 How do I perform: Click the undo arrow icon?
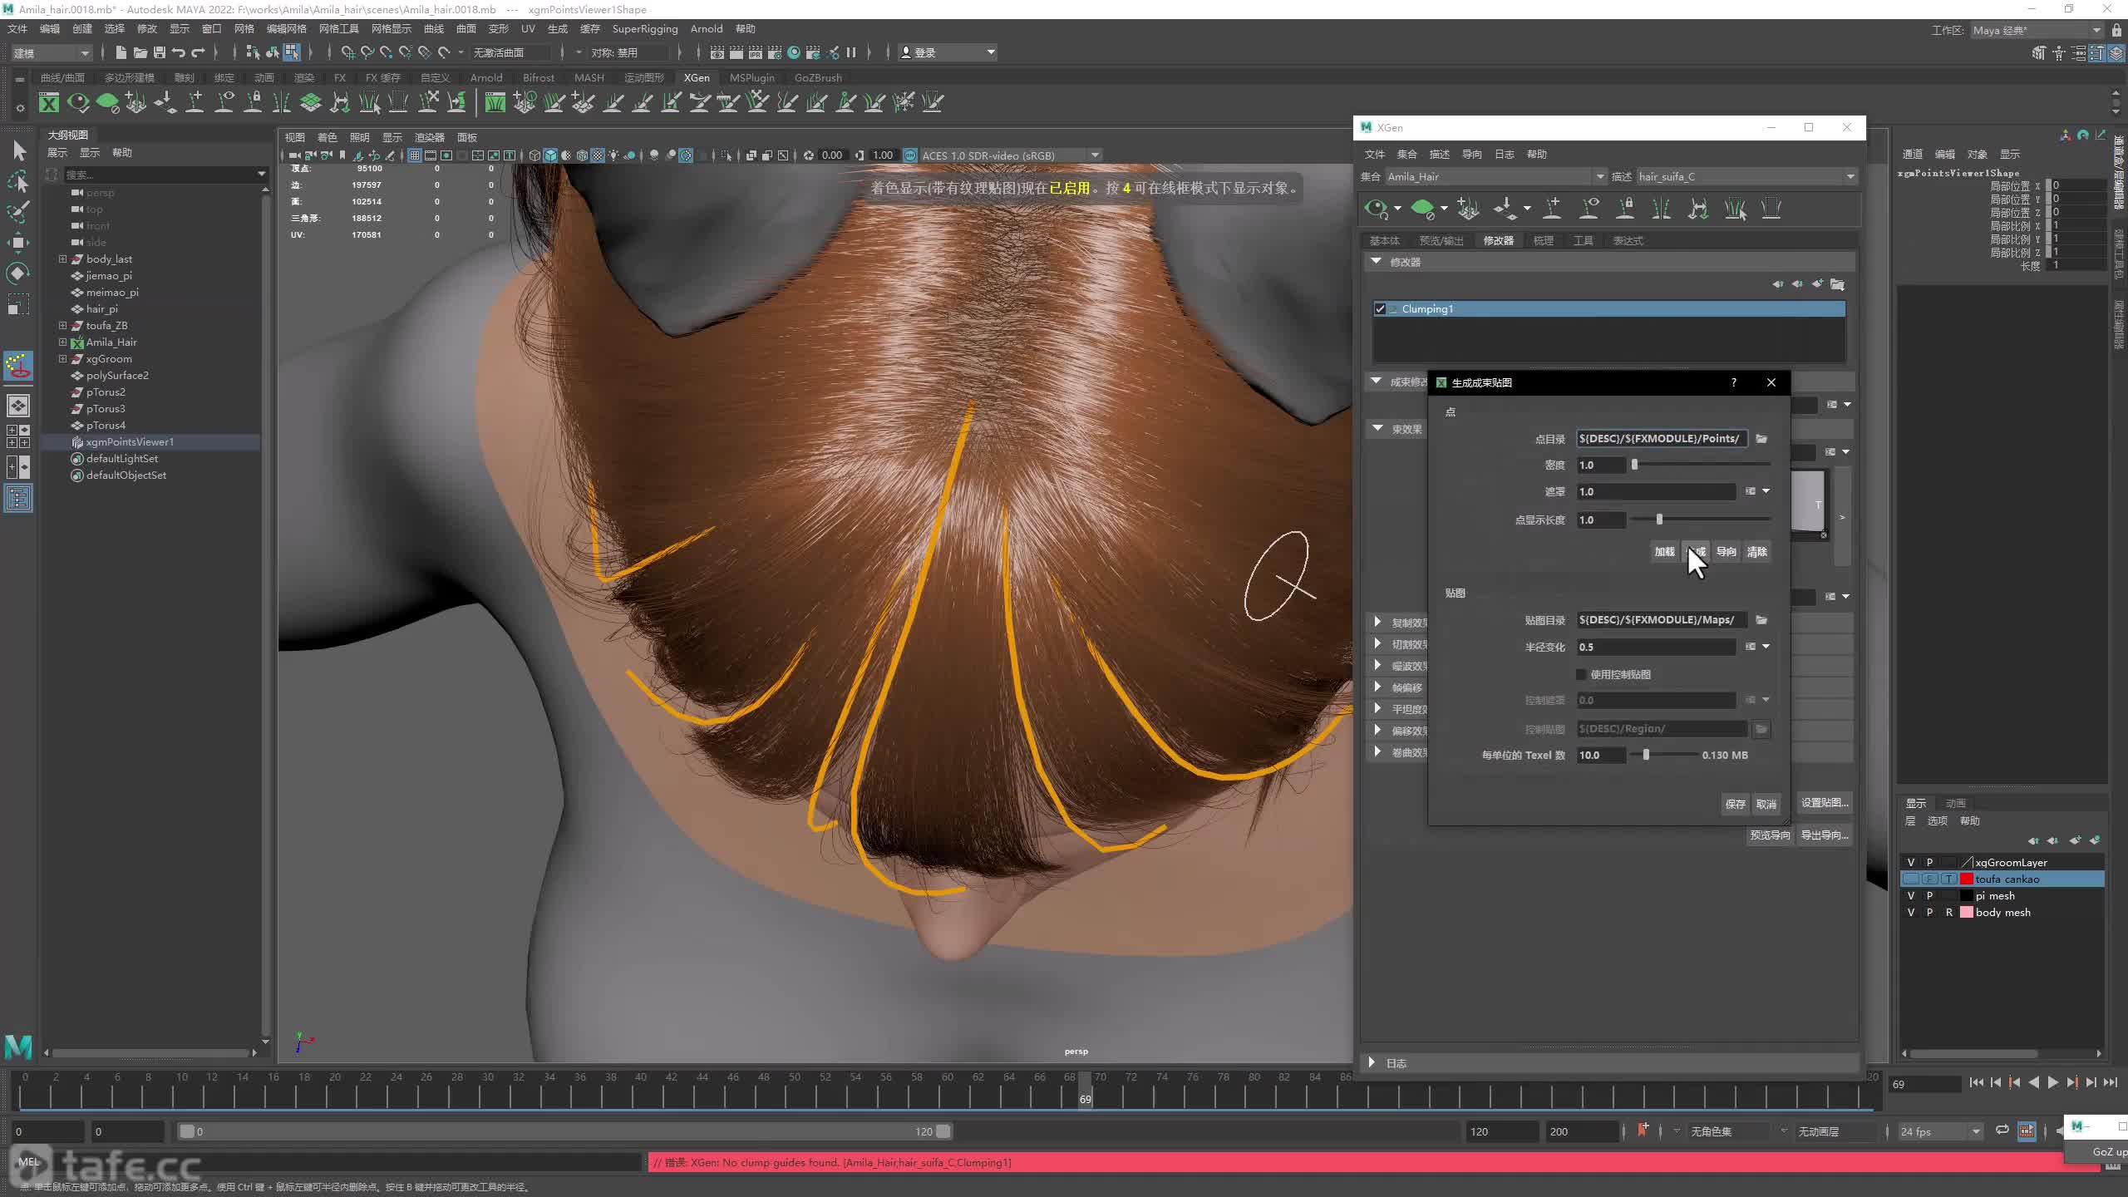(178, 52)
